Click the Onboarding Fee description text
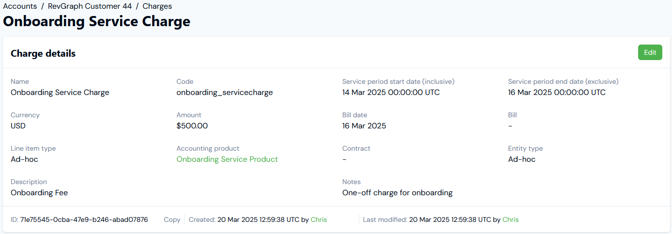 click(39, 192)
